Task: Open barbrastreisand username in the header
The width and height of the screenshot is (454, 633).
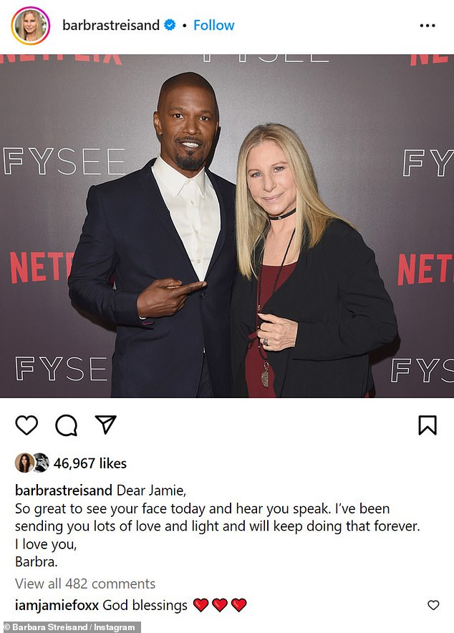Action: [x=111, y=26]
